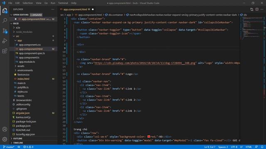
Task: Open the Go menu
Action: (46, 3)
